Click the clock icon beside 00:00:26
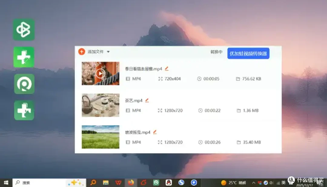The height and width of the screenshot is (187, 327). pos(200,142)
